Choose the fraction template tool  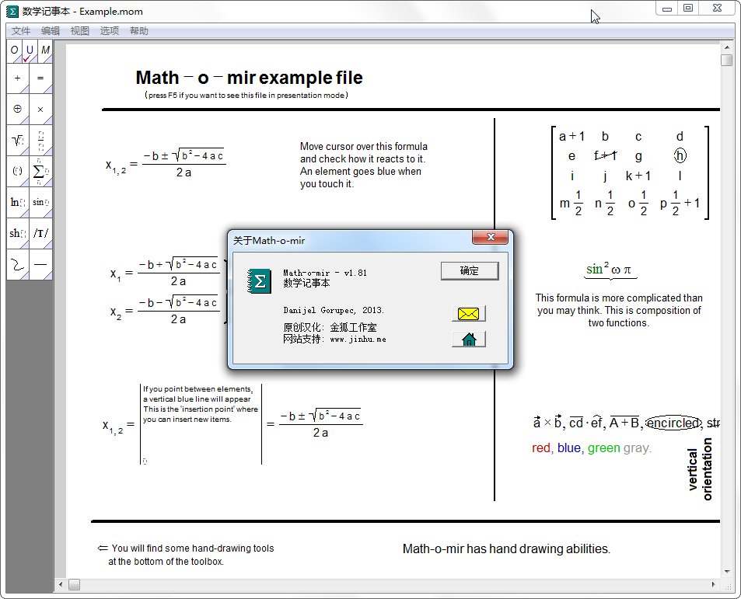click(40, 141)
